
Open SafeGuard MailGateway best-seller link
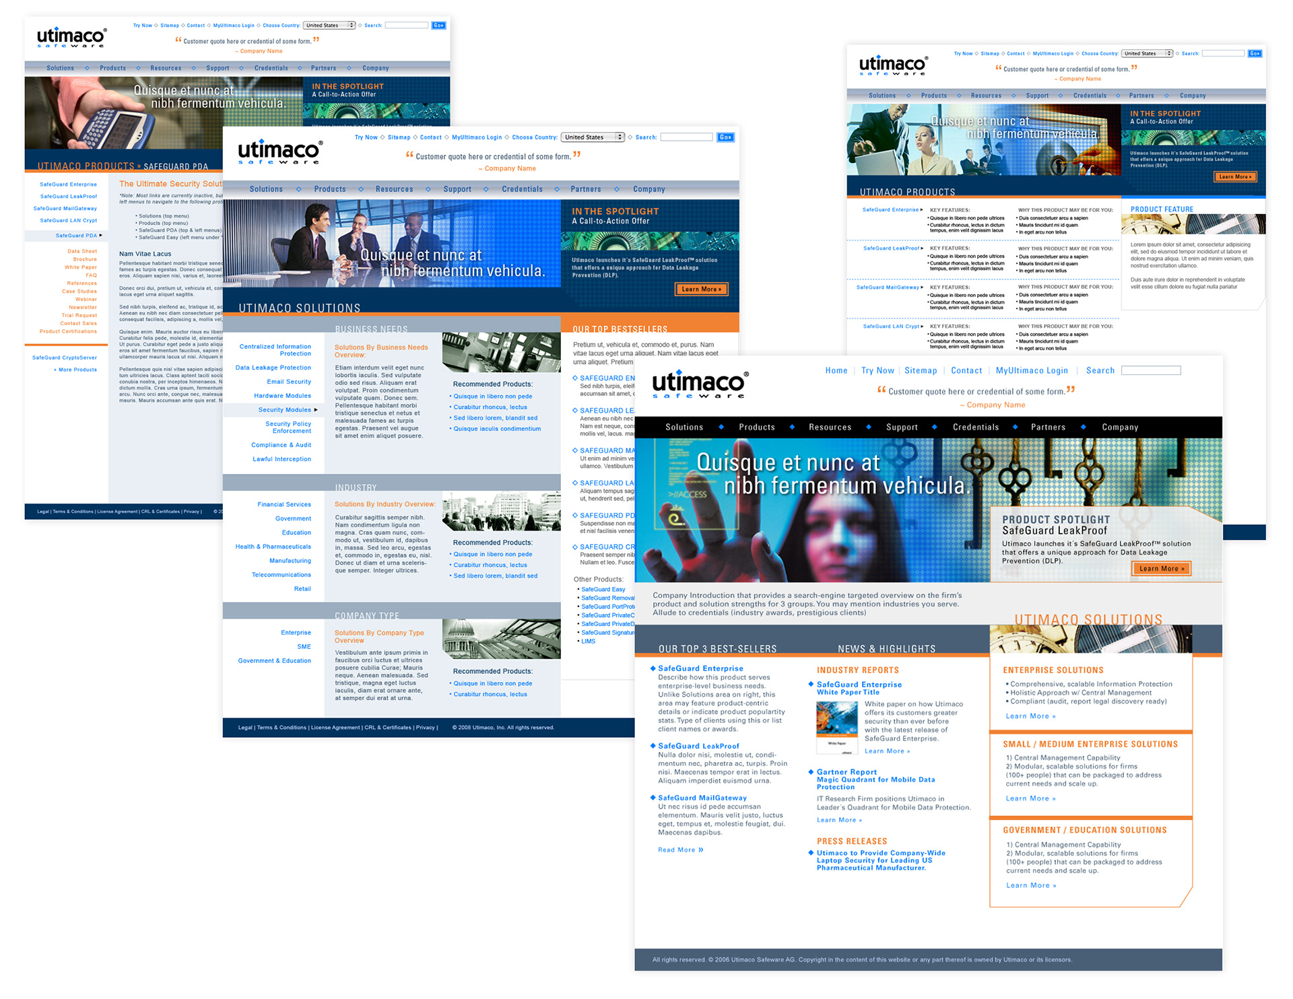tap(702, 798)
